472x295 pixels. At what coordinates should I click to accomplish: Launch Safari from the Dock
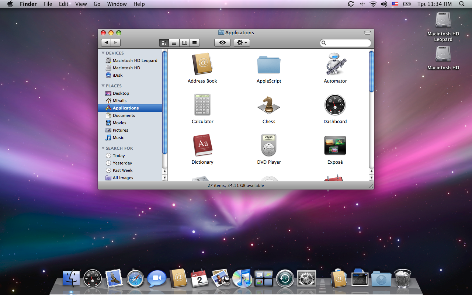[x=135, y=279]
